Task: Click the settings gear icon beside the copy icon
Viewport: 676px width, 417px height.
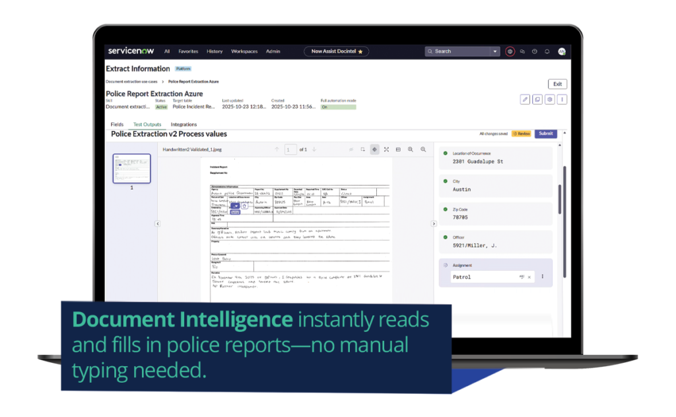Action: tap(551, 100)
